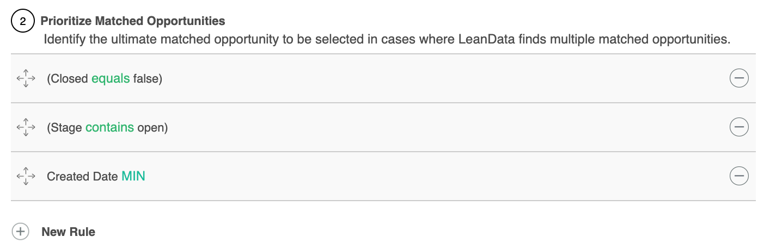Remove the Closed equals false rule
Viewport: 770px width, 249px height.
click(x=739, y=79)
